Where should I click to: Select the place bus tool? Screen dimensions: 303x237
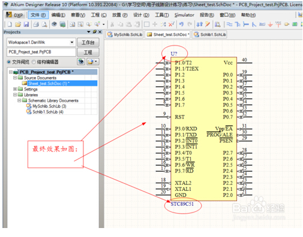click(238, 25)
